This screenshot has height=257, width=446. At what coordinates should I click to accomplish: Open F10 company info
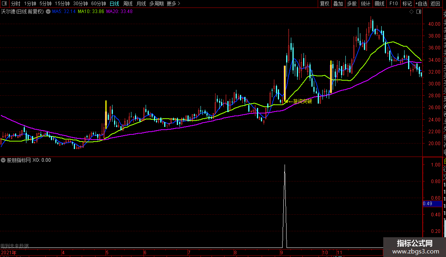tap(394, 4)
